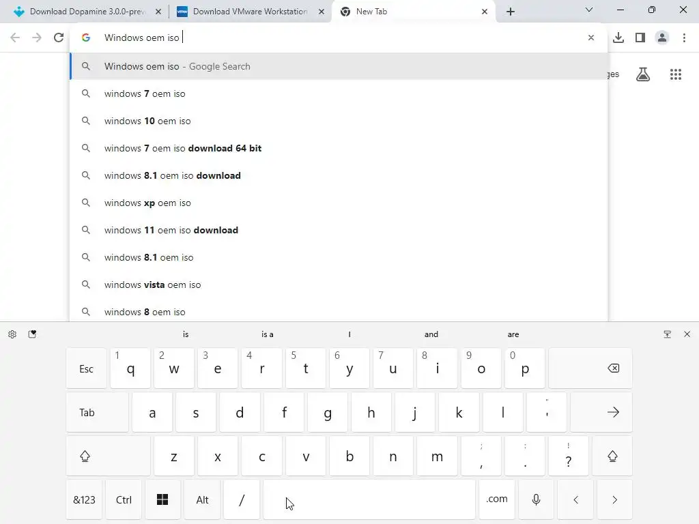Open a new tab with plus button

(511, 12)
